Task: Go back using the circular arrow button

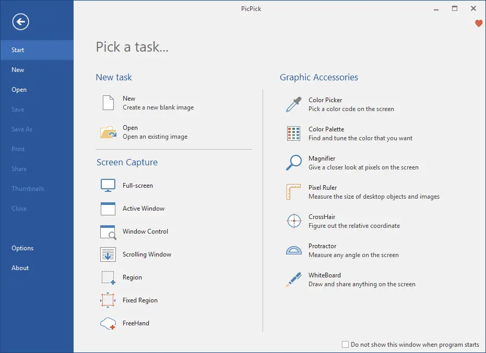Action: (x=21, y=21)
